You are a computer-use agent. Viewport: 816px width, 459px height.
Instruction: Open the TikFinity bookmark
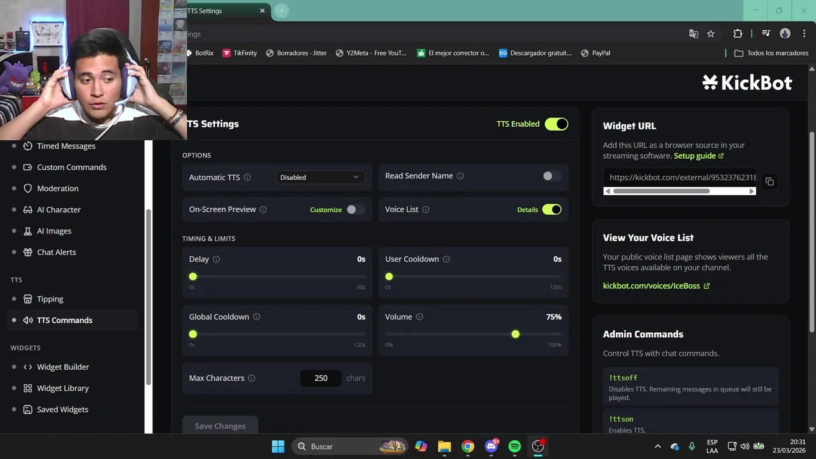coord(240,53)
